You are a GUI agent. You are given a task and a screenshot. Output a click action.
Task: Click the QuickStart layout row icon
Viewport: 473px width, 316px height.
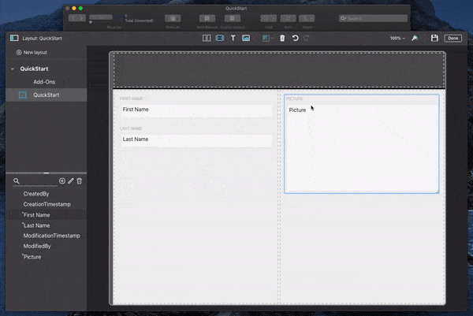tap(23, 95)
